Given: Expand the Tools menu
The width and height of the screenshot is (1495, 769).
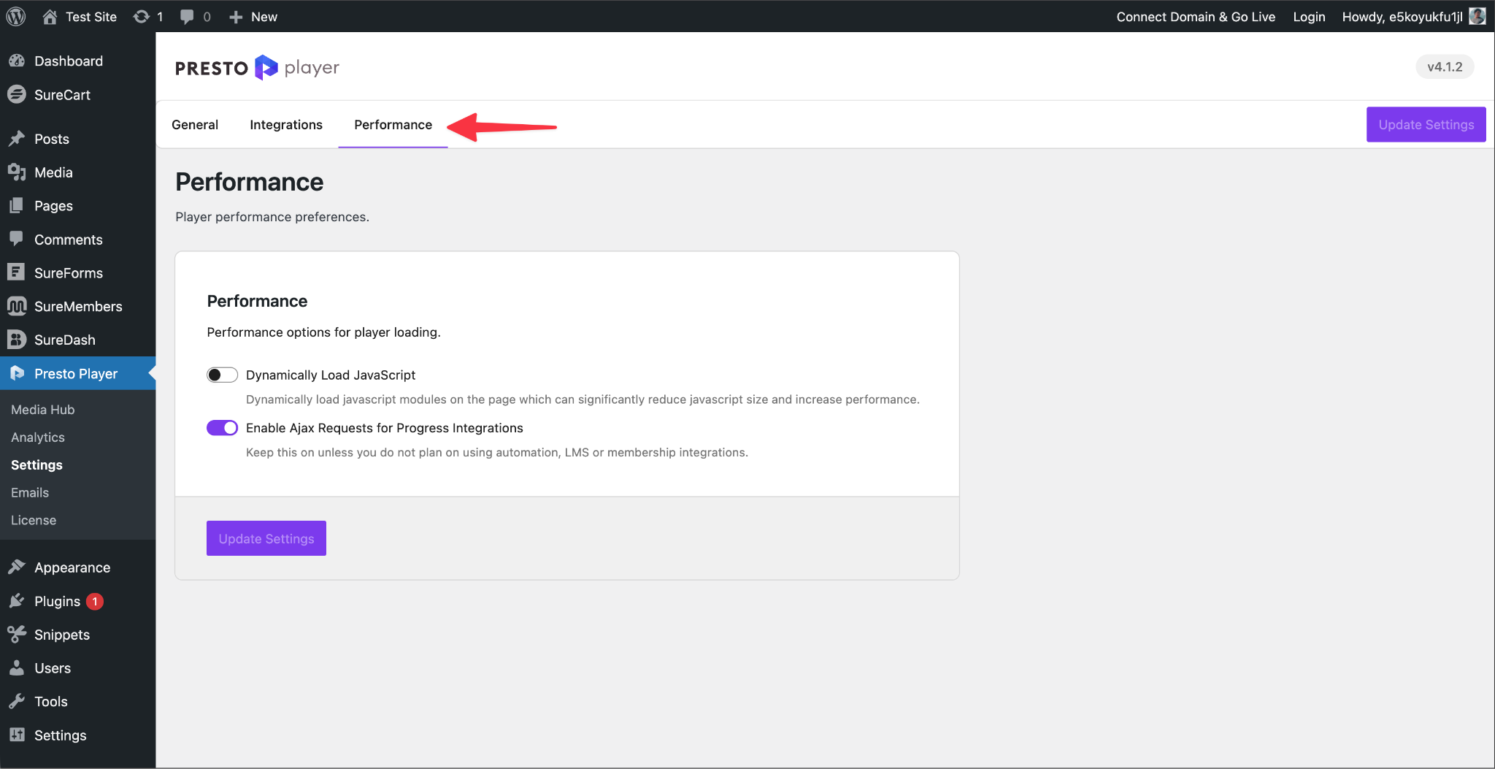Looking at the screenshot, I should (x=50, y=701).
